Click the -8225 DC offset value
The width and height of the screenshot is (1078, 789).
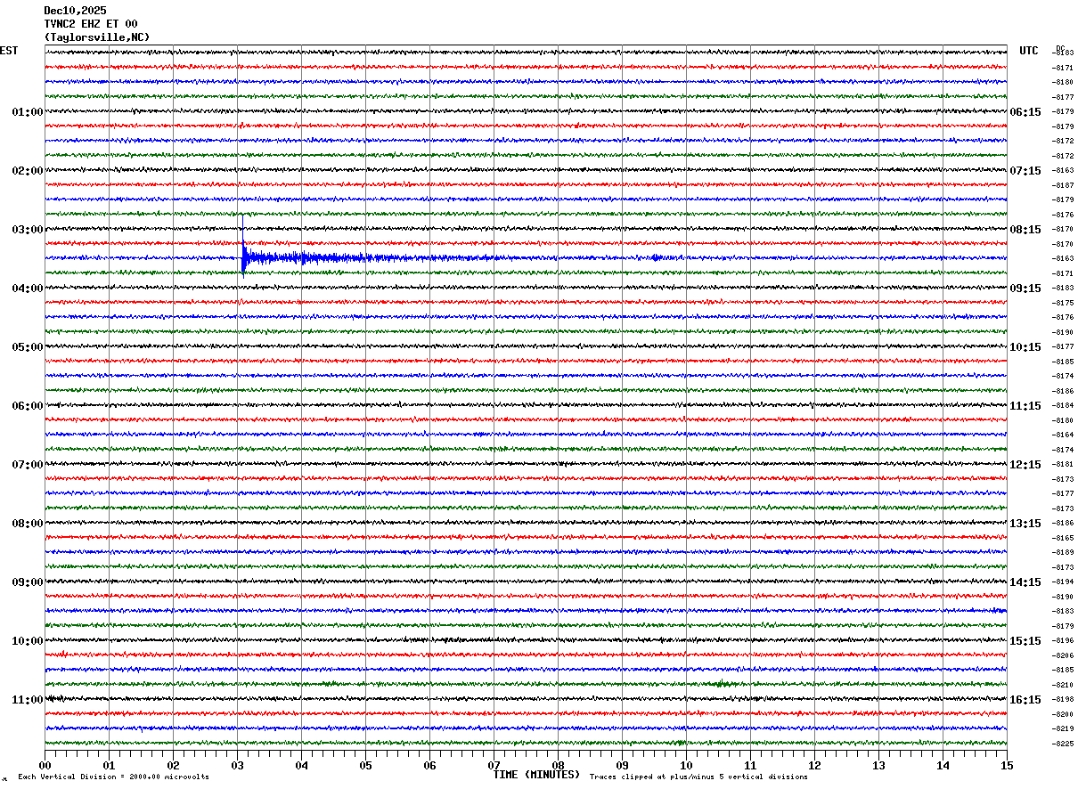pyautogui.click(x=1064, y=744)
